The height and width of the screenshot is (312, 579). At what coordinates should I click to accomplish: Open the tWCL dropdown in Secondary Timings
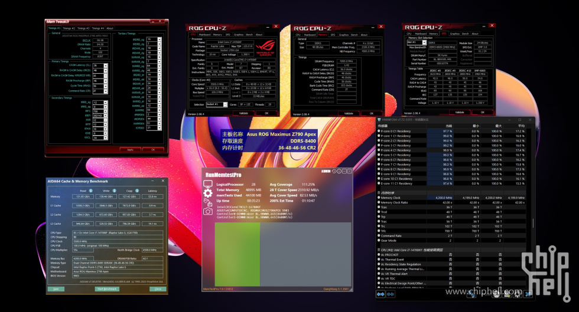click(x=106, y=137)
